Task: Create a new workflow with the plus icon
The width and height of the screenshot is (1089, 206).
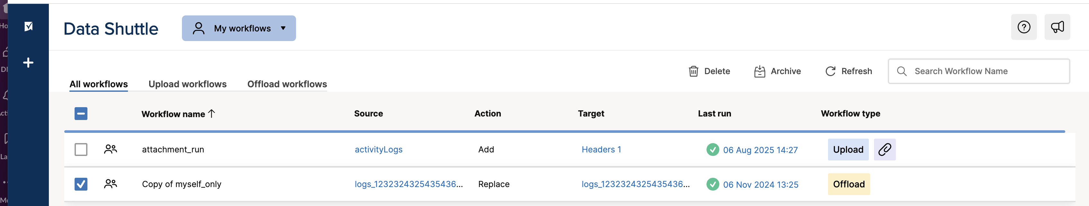Action: point(28,62)
